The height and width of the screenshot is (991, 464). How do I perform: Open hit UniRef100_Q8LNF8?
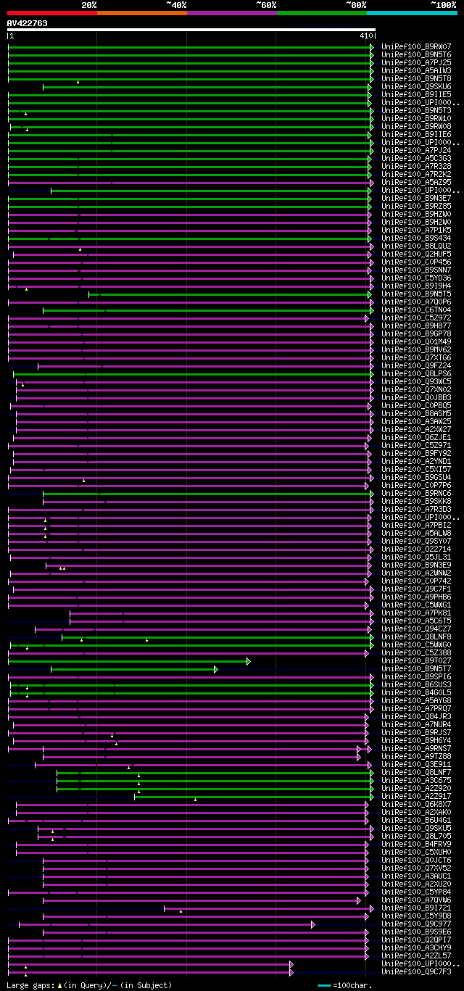click(x=416, y=637)
